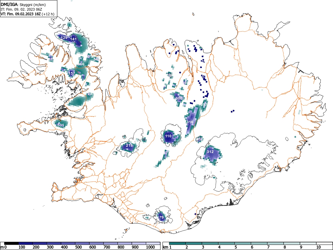Select the IT: Fim. 09. 02. 2023 06Z line
The image size is (333, 250).
[x=21, y=9]
